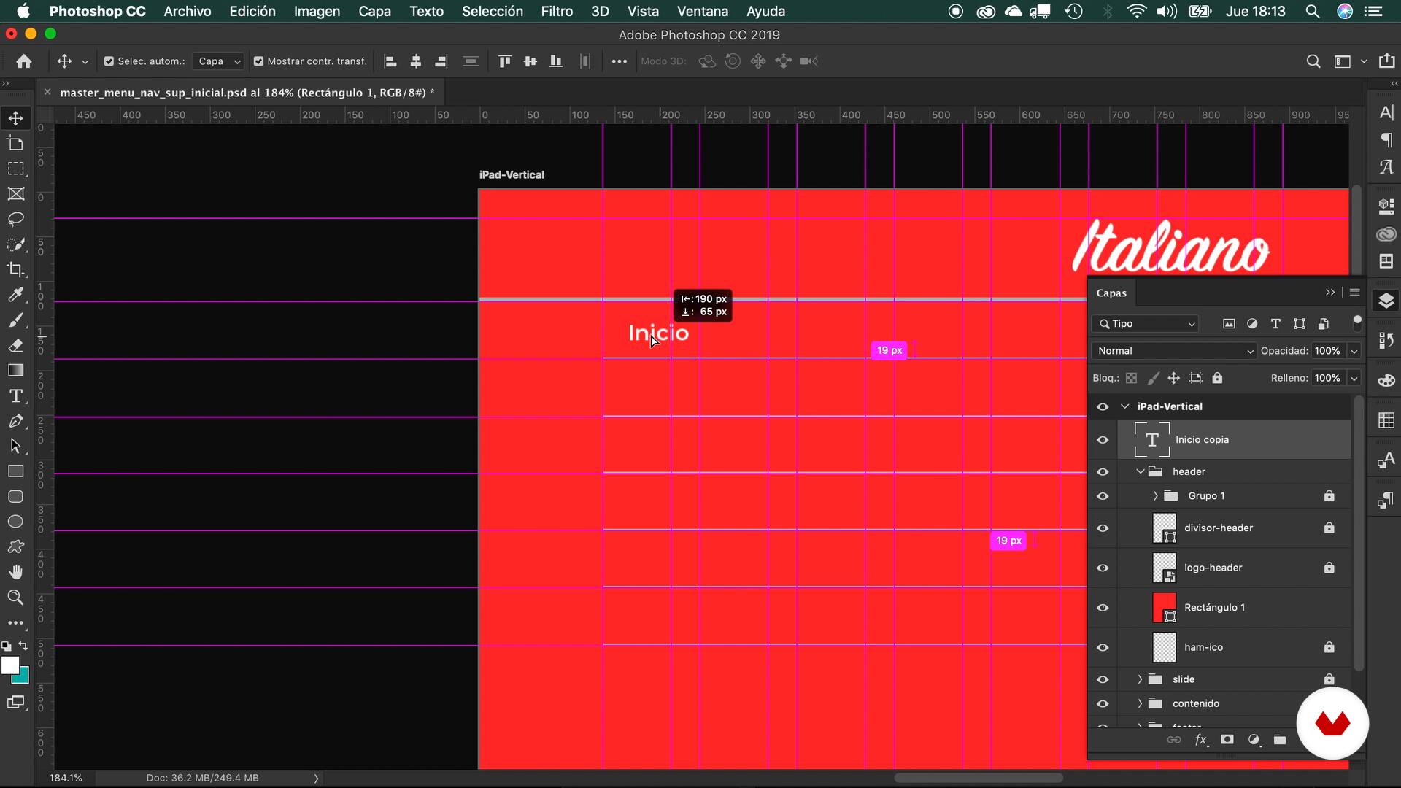
Task: Open the Tipo layer filter dropdown
Action: click(x=1145, y=324)
